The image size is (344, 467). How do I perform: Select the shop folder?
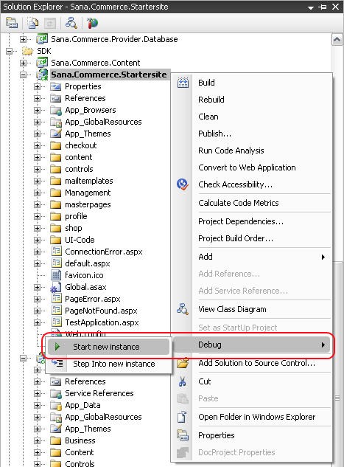(x=74, y=228)
